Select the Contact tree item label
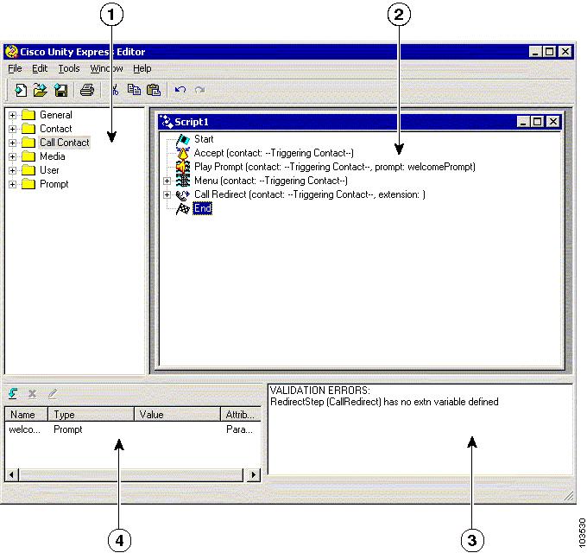The width and height of the screenshot is (587, 553). pyautogui.click(x=56, y=129)
